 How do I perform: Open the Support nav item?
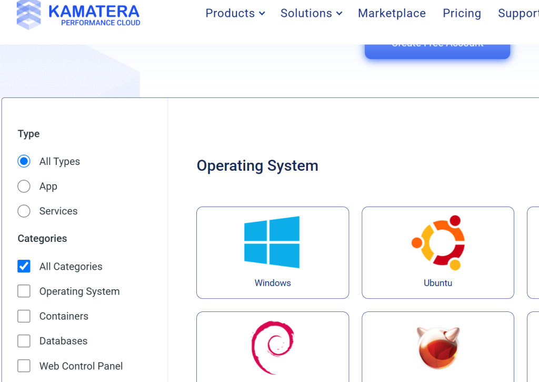click(518, 13)
